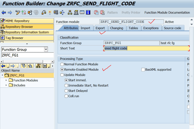Click the ZRFC_FG1 object name input field
Image resolution: width=194 pixels, height=129 pixels.
tap(28, 55)
